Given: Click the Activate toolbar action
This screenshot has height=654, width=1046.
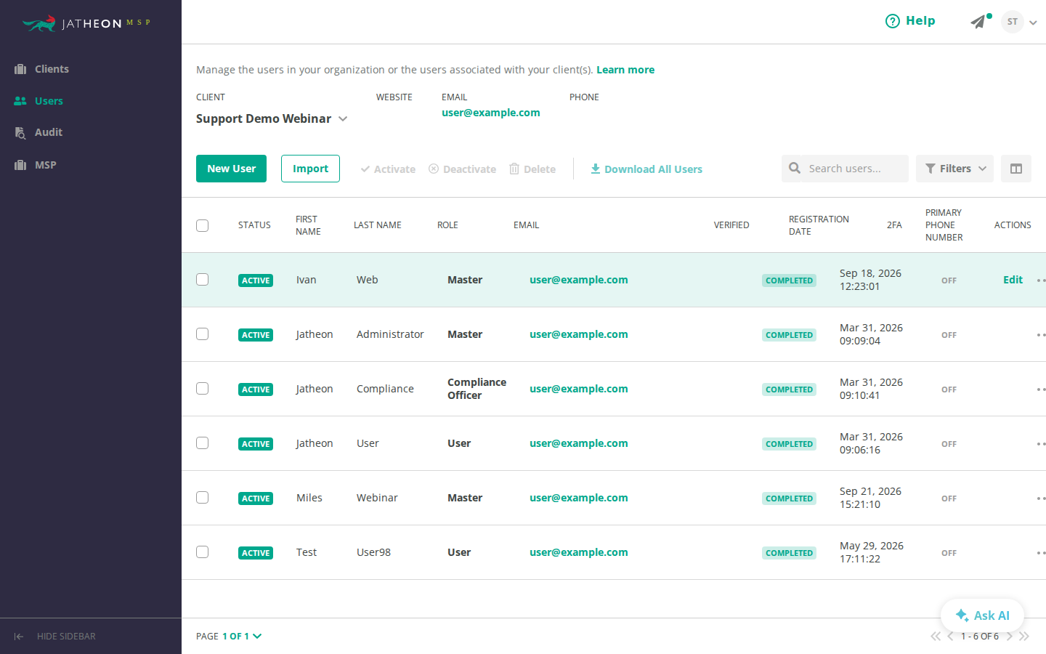Looking at the screenshot, I should click(388, 169).
